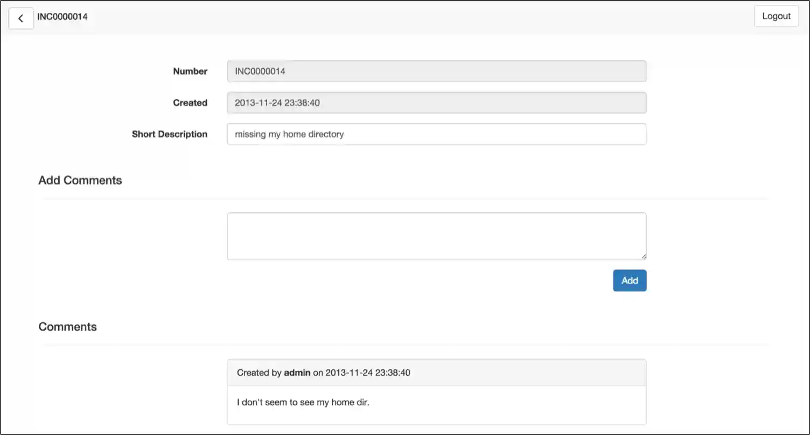
Task: Click the Created timestamp field
Action: pyautogui.click(x=436, y=102)
